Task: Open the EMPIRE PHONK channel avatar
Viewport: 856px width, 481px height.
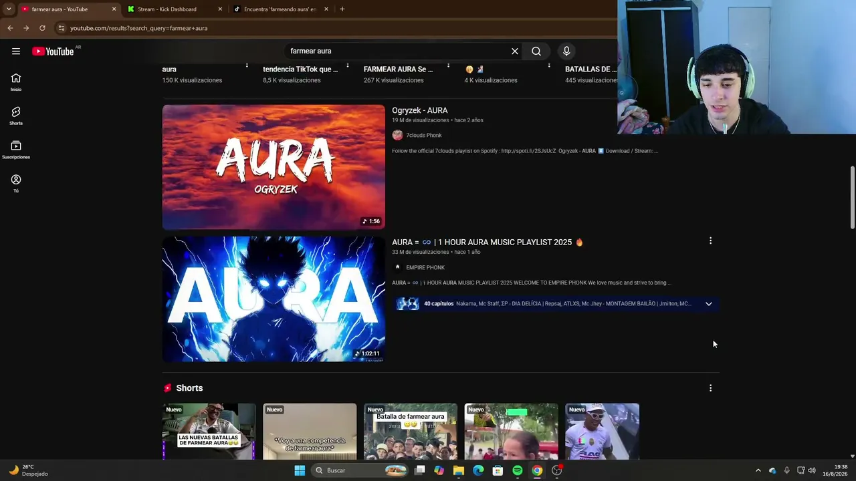Action: [397, 267]
